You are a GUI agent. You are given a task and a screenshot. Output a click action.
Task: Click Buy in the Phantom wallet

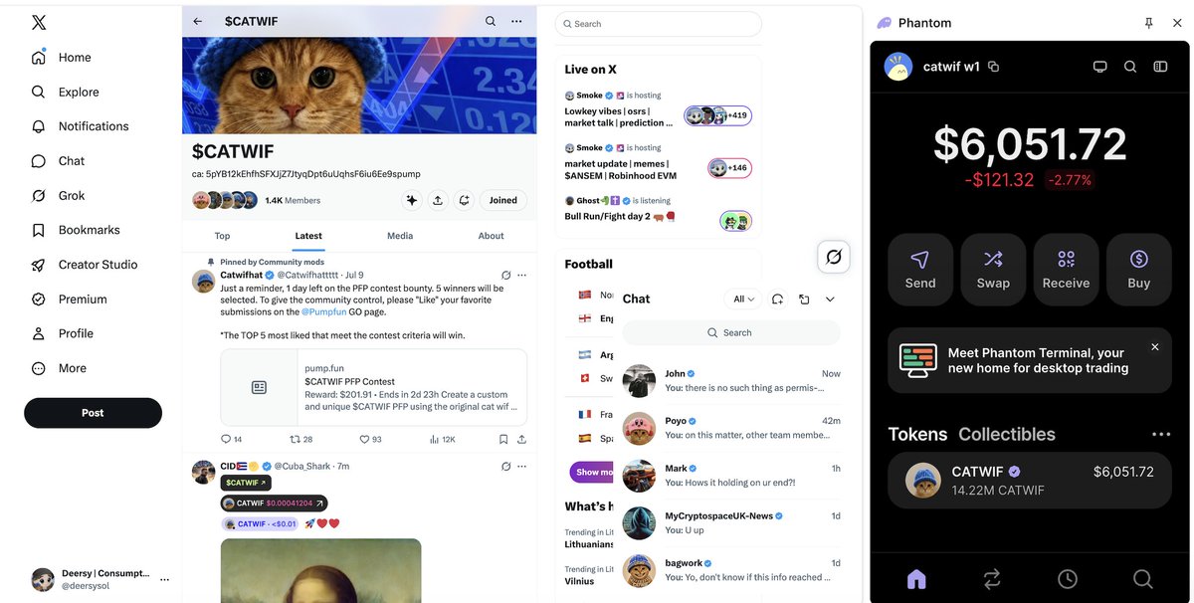[x=1139, y=270]
